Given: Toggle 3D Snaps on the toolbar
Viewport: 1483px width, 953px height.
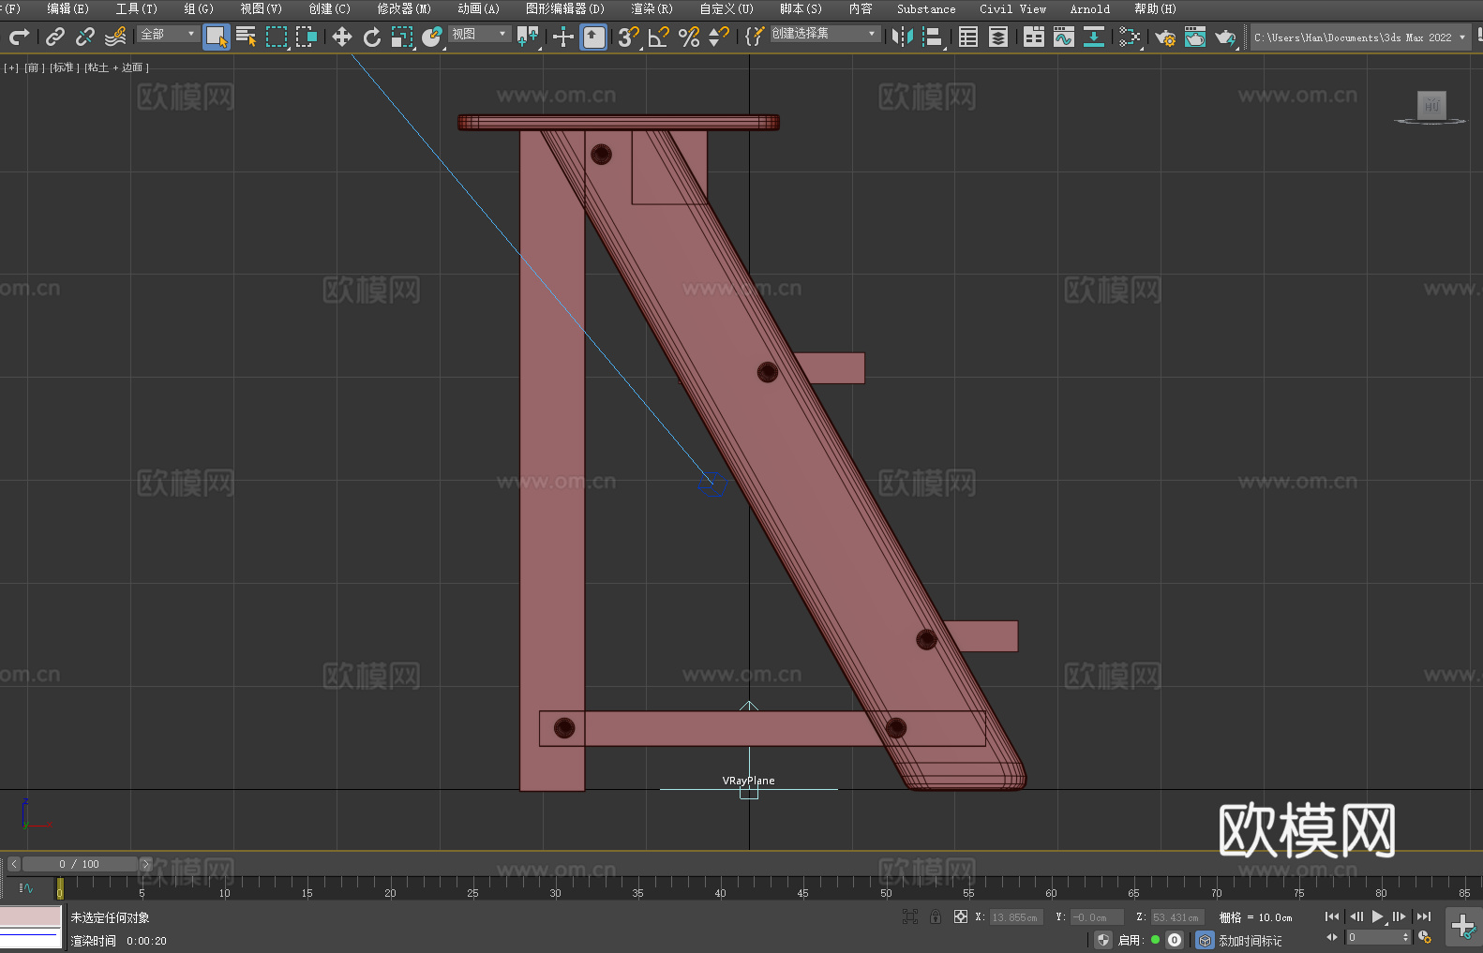Looking at the screenshot, I should coord(629,37).
